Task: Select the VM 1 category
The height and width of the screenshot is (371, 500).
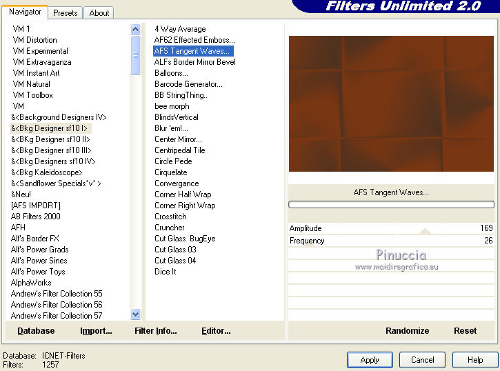Action: point(21,29)
